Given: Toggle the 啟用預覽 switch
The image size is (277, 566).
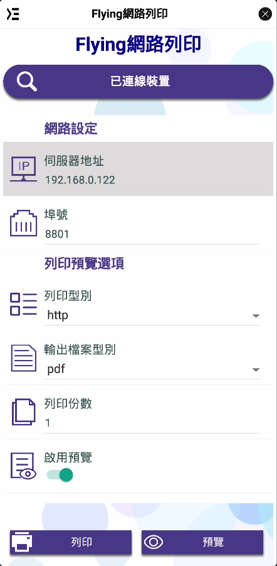Looking at the screenshot, I should (x=60, y=475).
